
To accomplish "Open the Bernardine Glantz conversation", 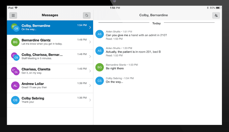I will tap(50, 42).
